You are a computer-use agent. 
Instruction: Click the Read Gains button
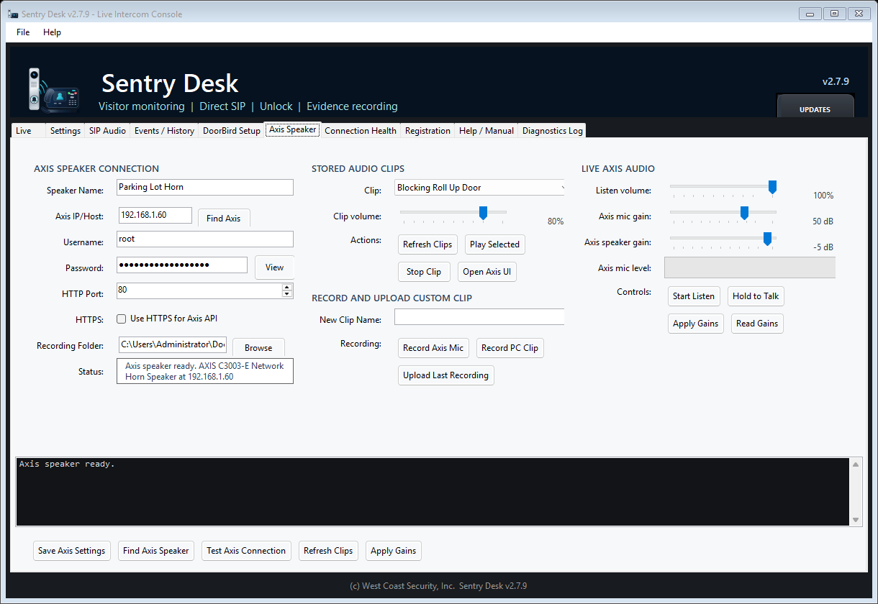757,324
